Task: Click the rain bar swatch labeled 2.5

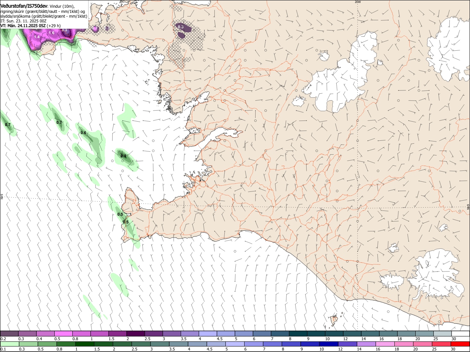Action: click(x=141, y=344)
